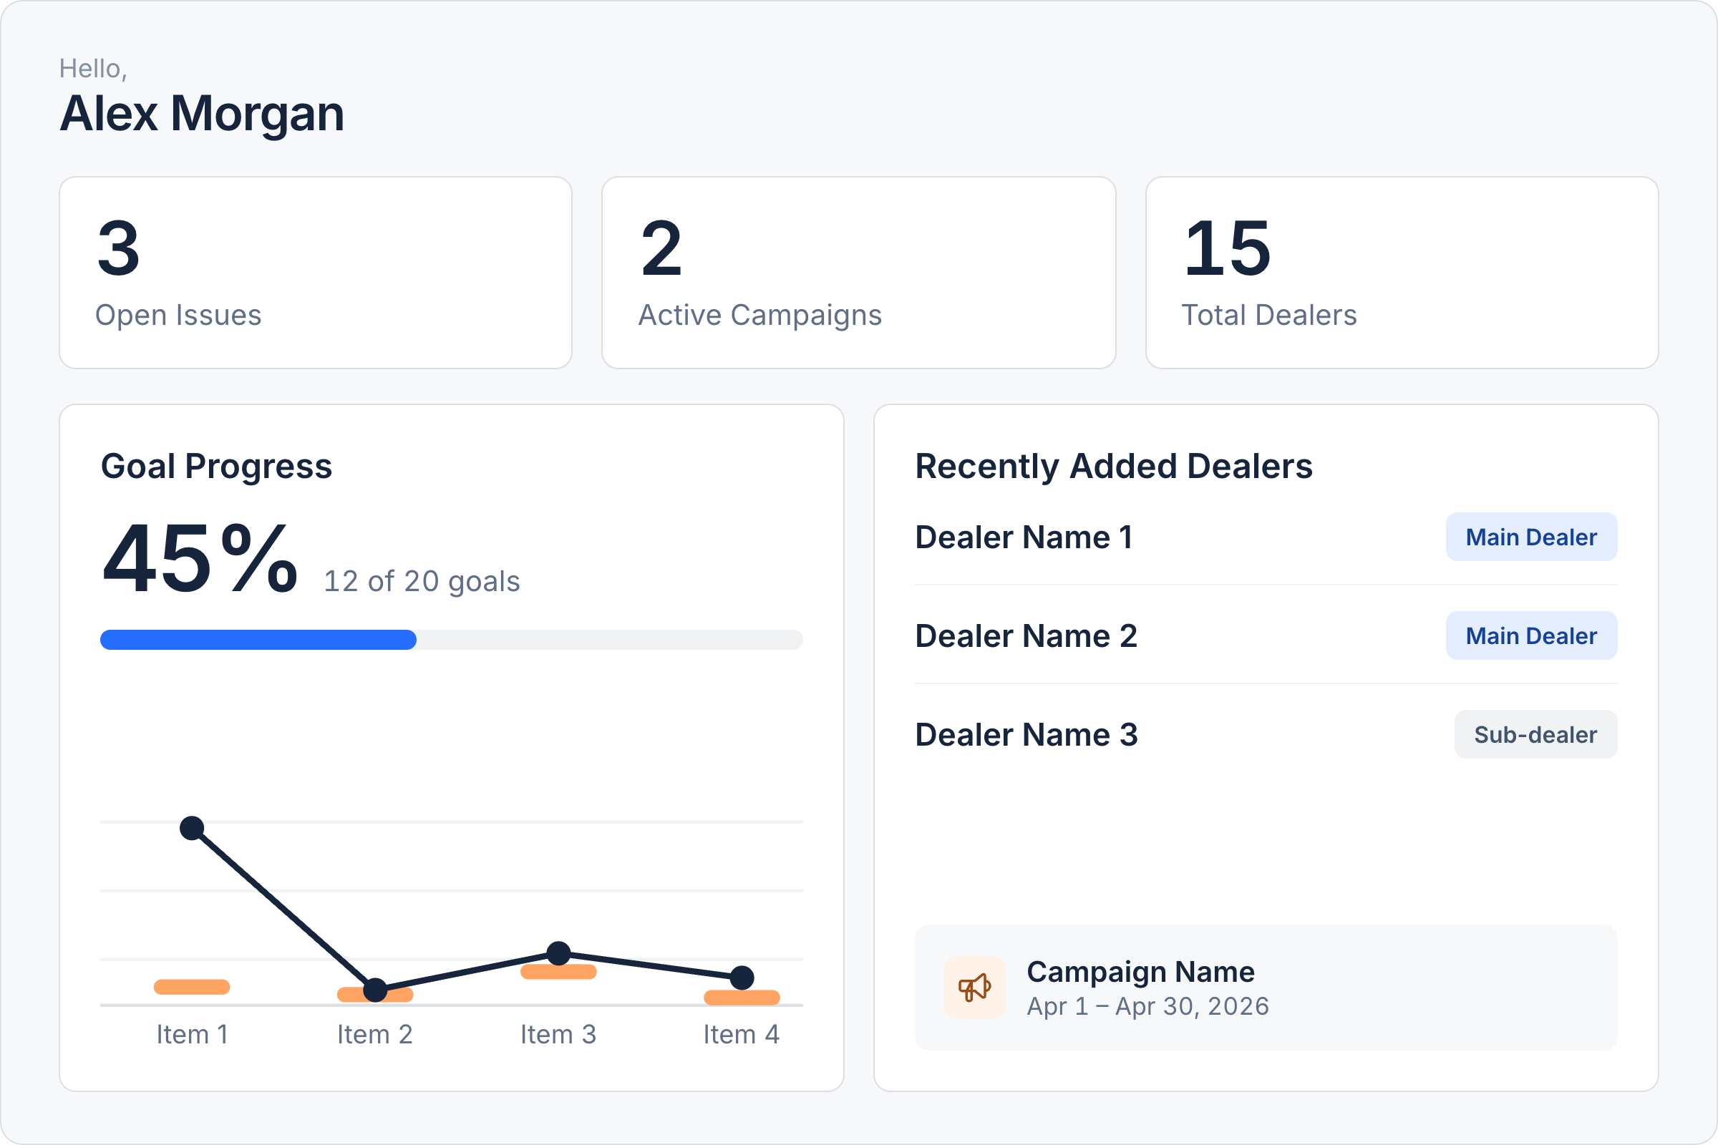Screen dimensions: 1718x1145
Task: Click the Item 3 data point on chart
Action: (x=559, y=953)
